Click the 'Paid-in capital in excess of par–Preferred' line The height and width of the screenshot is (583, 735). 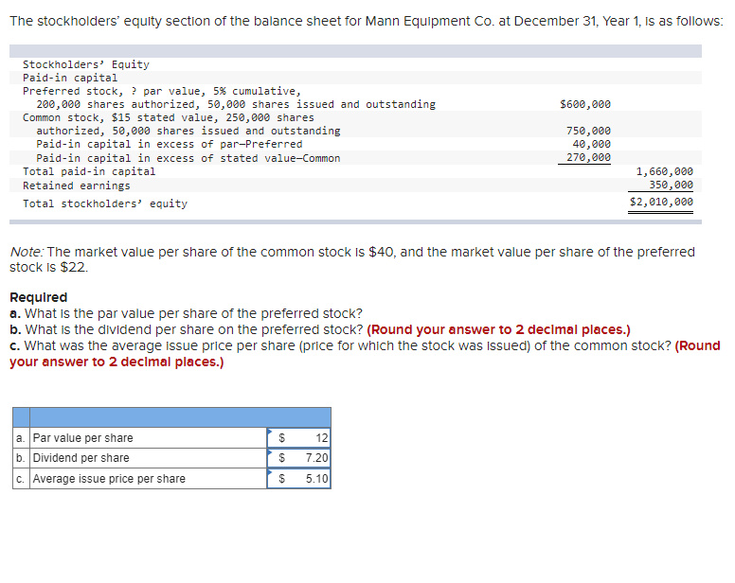click(170, 144)
